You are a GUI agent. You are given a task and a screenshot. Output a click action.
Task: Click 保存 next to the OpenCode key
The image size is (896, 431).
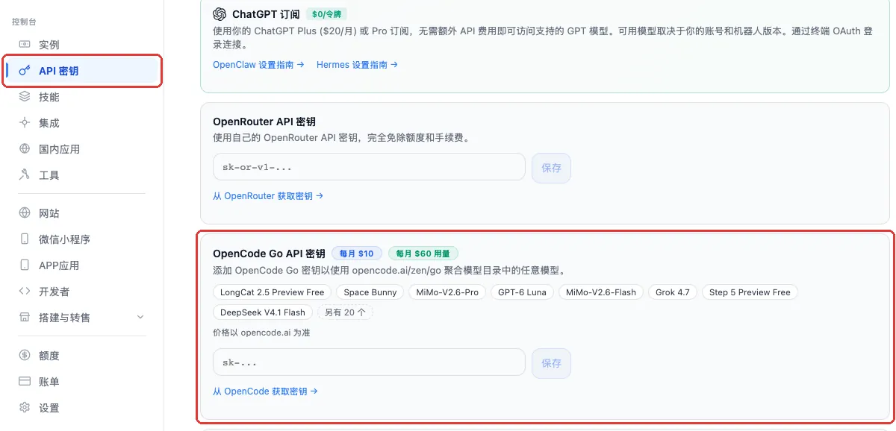[x=551, y=363]
